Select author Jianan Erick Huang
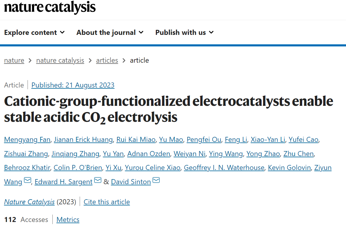The image size is (346, 235). pyautogui.click(x=83, y=140)
